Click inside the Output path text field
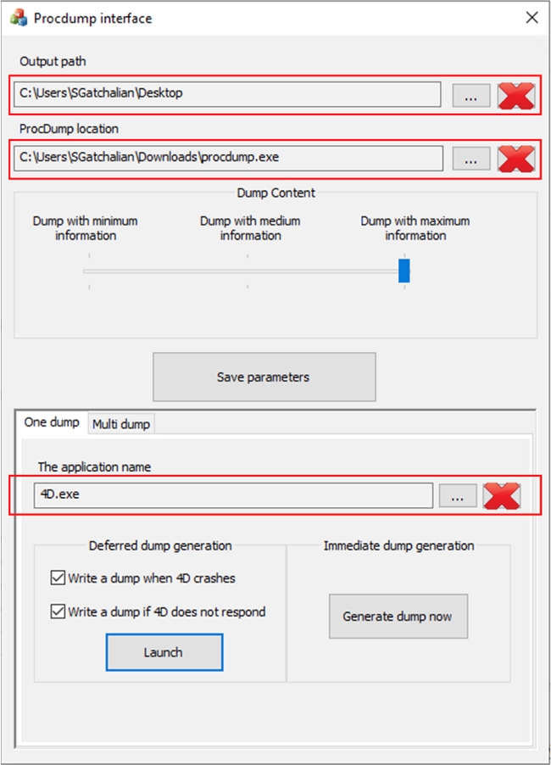The image size is (551, 765). (229, 95)
